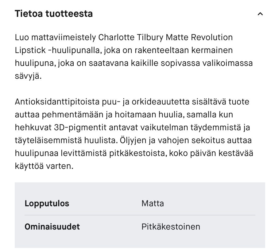This screenshot has height=251, width=275.
Task: Select the Matta finish value
Action: coord(153,203)
